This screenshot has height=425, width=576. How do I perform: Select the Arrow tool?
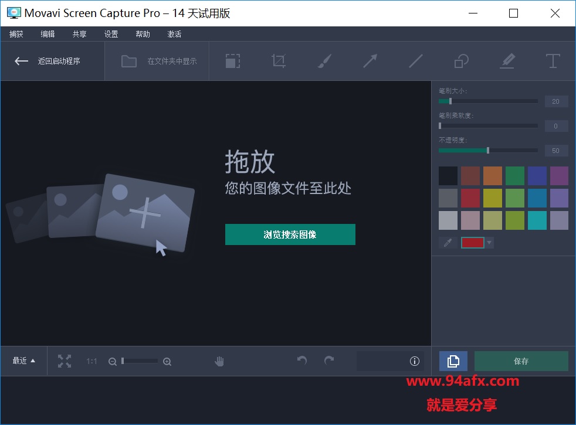pos(370,61)
